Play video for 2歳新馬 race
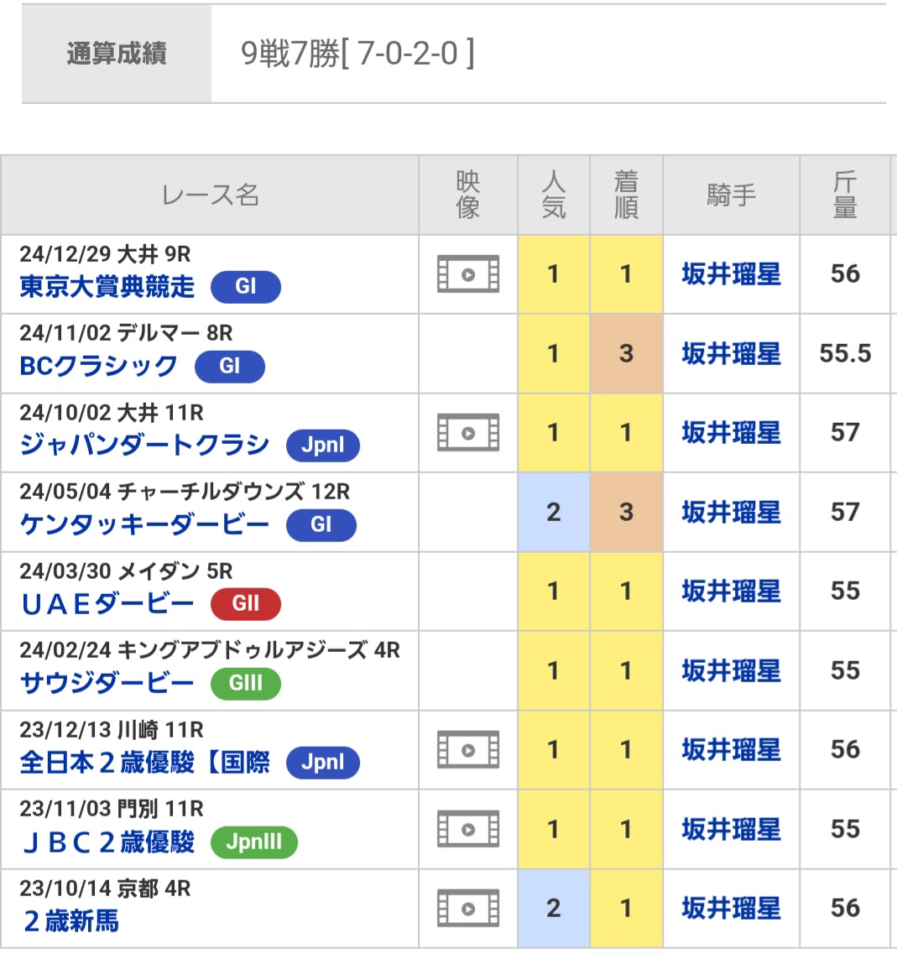897x954 pixels. coord(468,909)
